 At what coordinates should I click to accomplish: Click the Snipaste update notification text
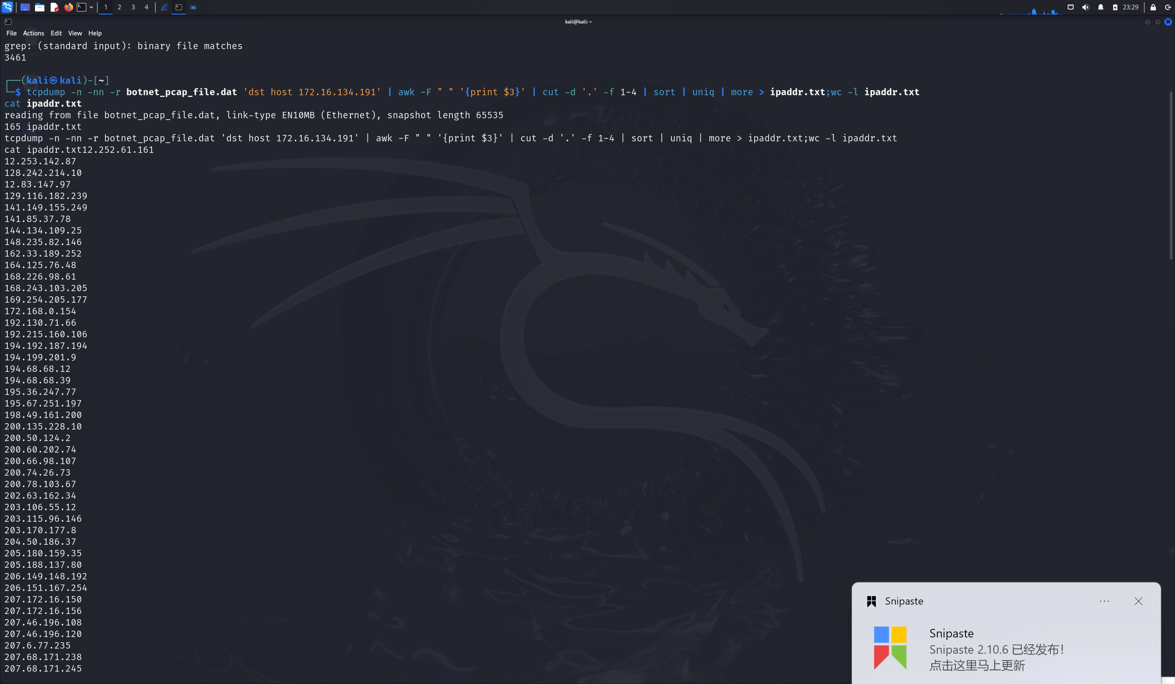click(x=996, y=657)
